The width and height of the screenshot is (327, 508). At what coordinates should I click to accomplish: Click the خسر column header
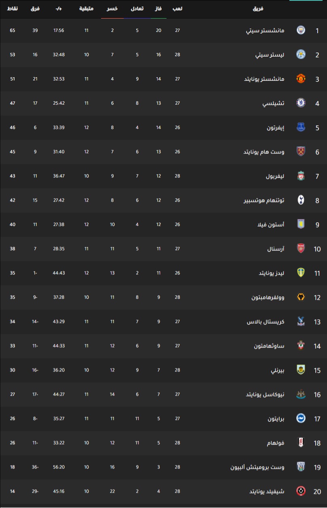[x=112, y=9]
